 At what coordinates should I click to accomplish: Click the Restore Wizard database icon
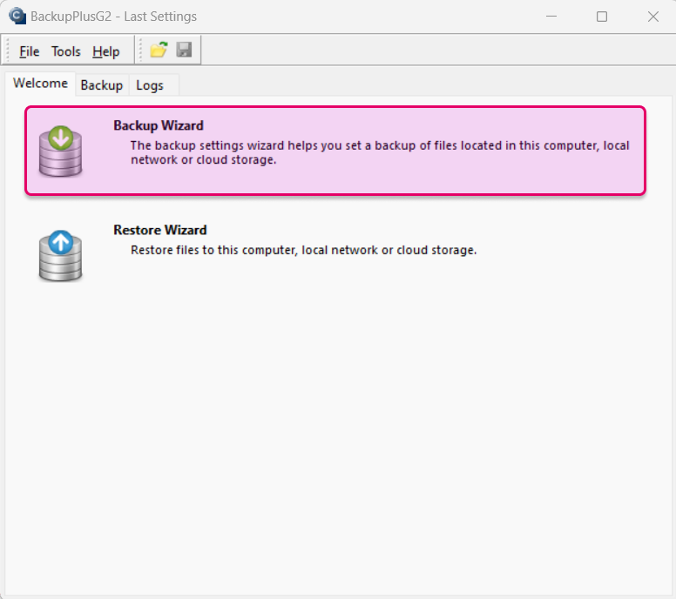pos(60,256)
